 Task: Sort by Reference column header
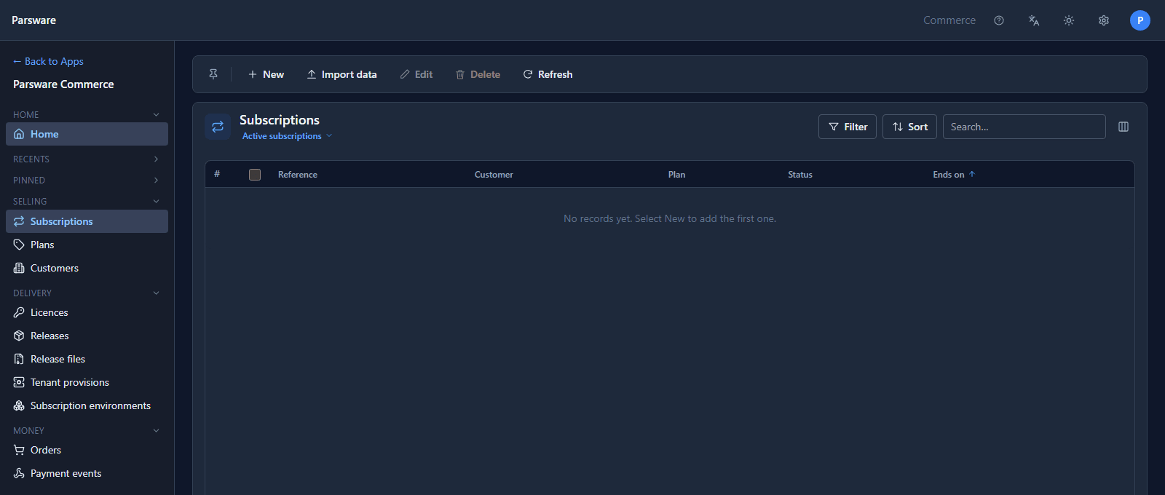click(298, 175)
